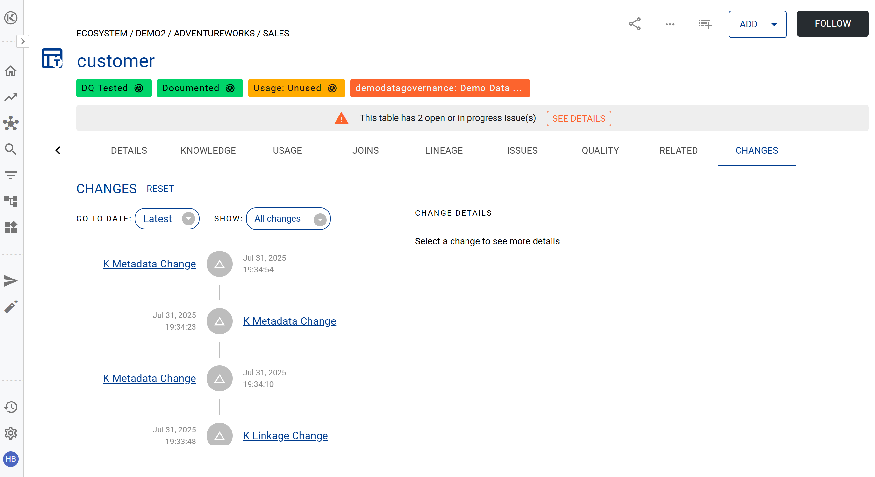Click the HB user avatar

[x=11, y=459]
